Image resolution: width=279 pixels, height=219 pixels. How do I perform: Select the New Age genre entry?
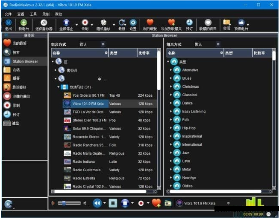(x=189, y=178)
